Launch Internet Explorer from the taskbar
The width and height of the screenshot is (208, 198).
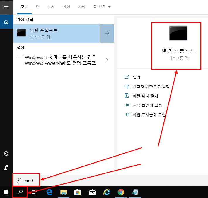click(107, 192)
